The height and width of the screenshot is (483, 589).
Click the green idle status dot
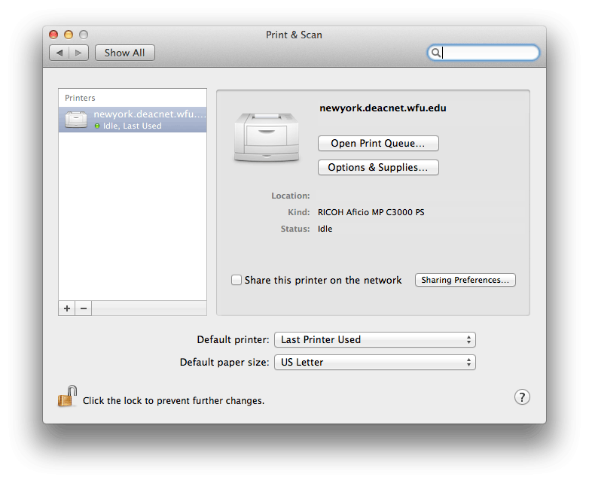point(97,126)
